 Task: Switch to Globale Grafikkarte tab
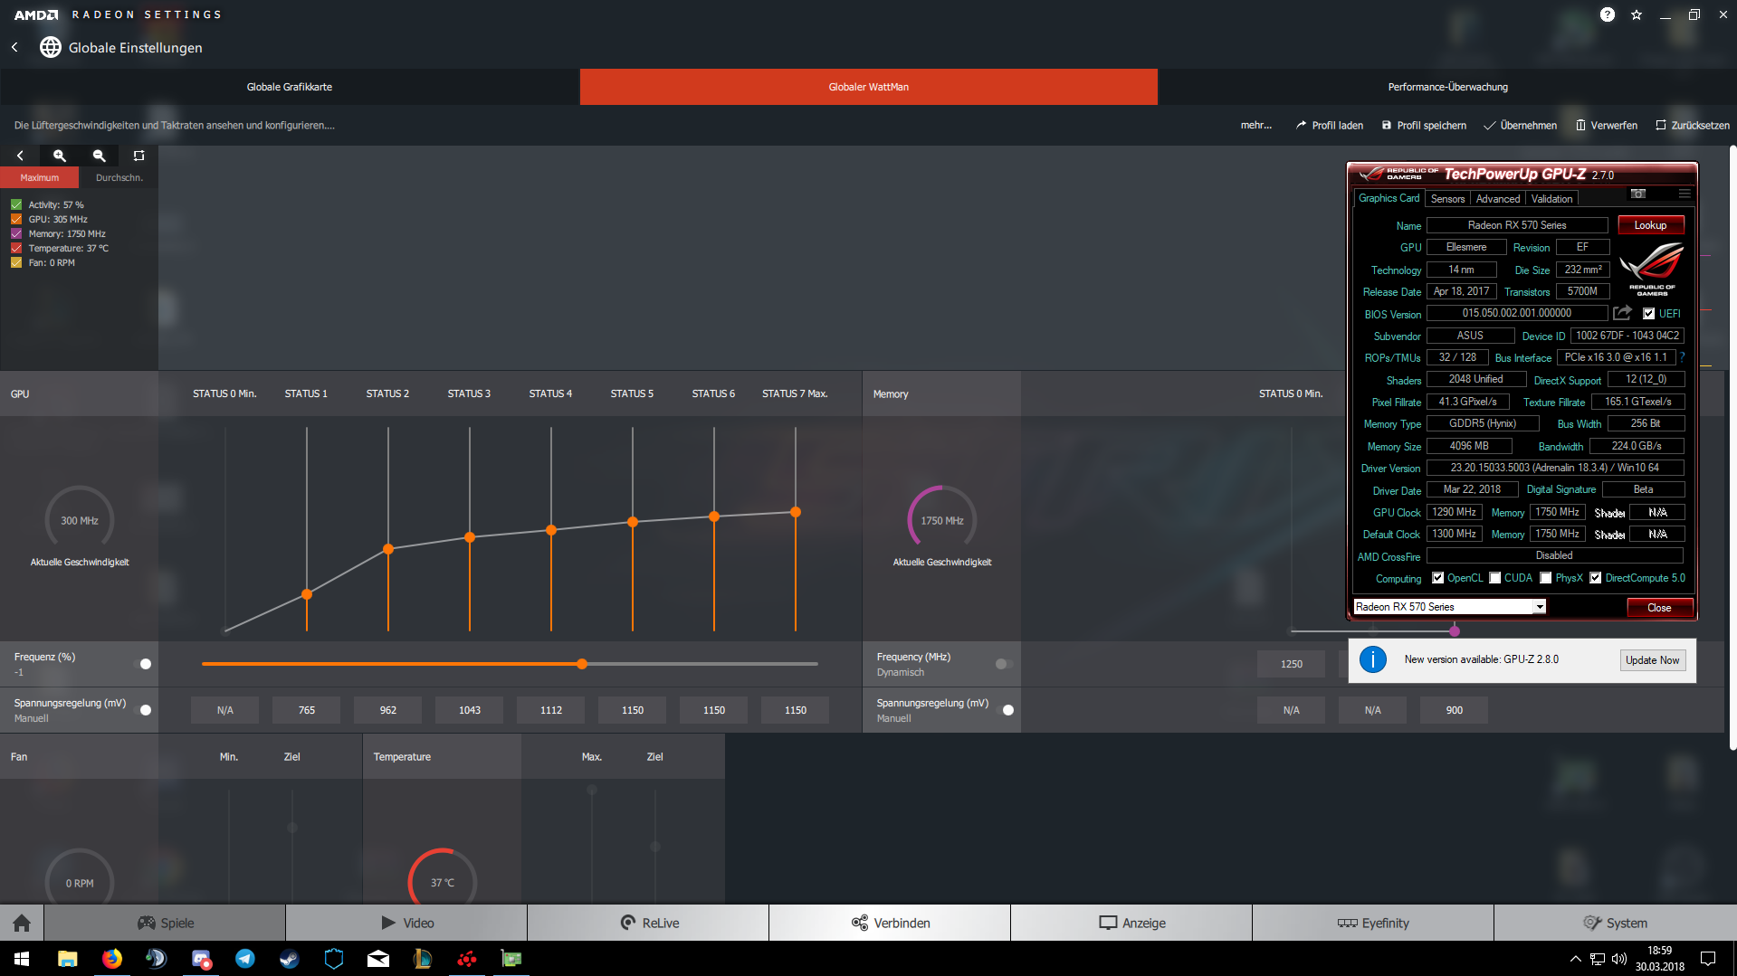[x=290, y=87]
